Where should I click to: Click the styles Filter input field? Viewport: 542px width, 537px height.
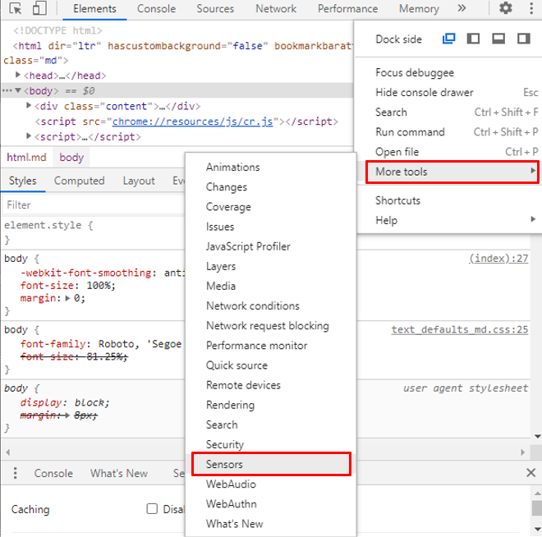[94, 205]
